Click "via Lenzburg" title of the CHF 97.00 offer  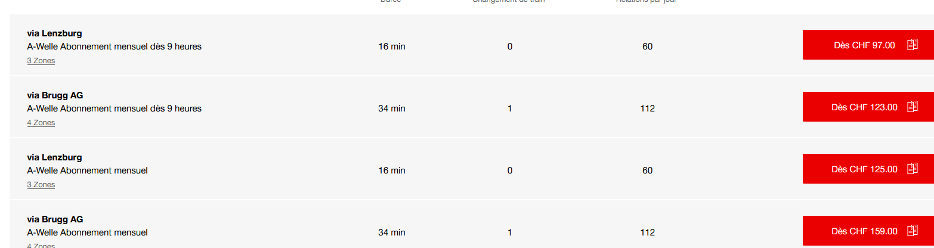coord(54,33)
